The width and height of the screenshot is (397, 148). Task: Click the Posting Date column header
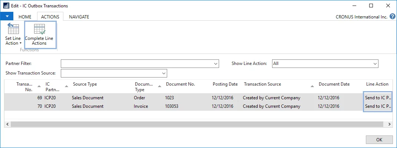point(225,84)
